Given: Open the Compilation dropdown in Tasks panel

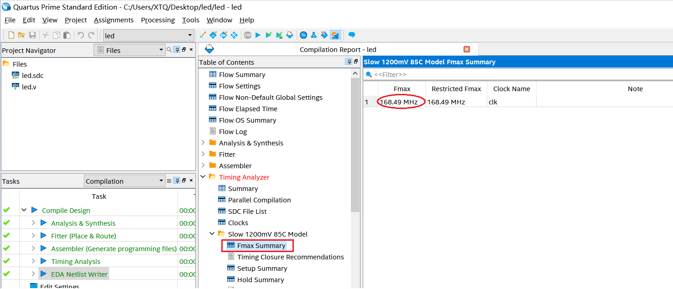Looking at the screenshot, I should pos(125,181).
